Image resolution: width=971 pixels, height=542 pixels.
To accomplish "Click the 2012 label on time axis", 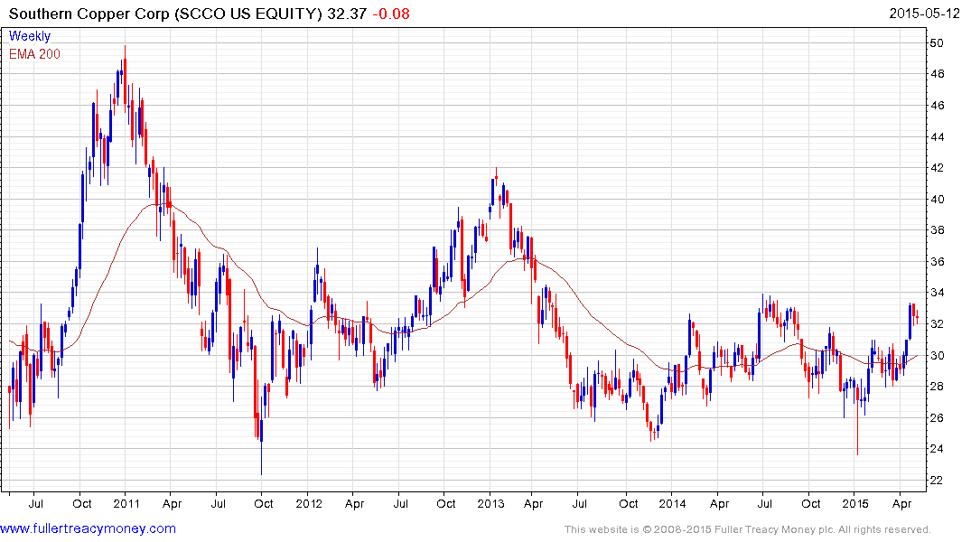I will [x=308, y=503].
